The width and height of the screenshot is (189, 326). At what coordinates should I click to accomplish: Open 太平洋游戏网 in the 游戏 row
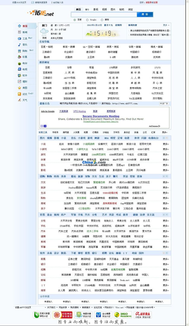tap(70, 155)
